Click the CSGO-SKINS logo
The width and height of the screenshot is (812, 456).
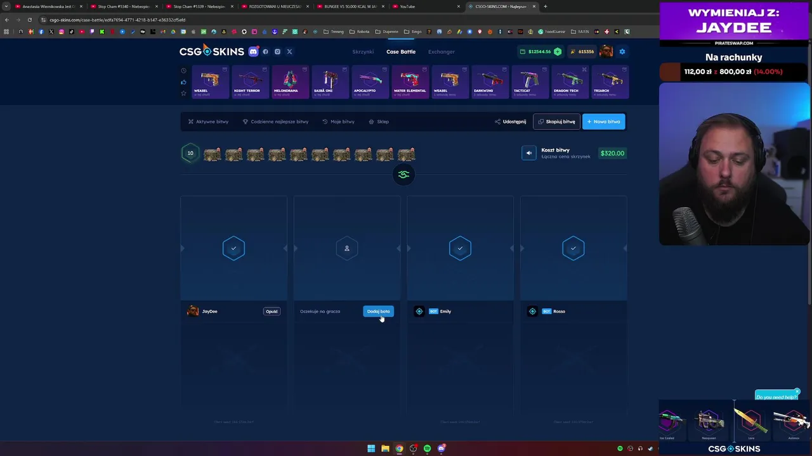tap(211, 51)
